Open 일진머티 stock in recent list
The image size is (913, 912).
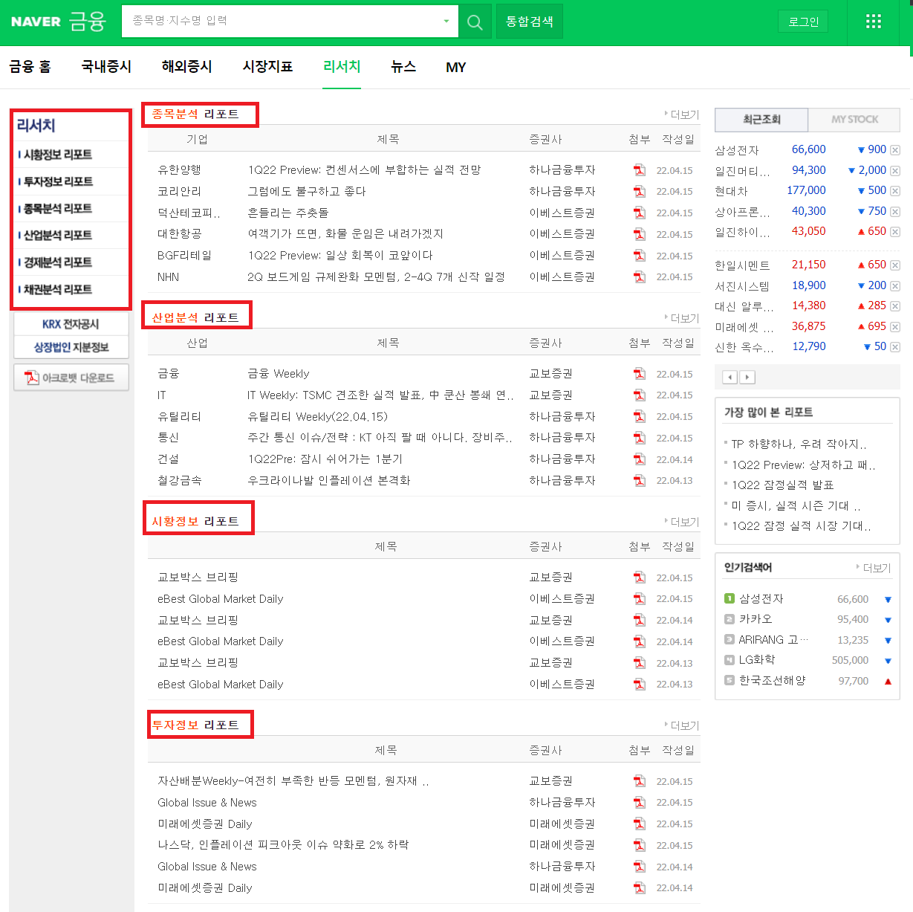point(742,171)
